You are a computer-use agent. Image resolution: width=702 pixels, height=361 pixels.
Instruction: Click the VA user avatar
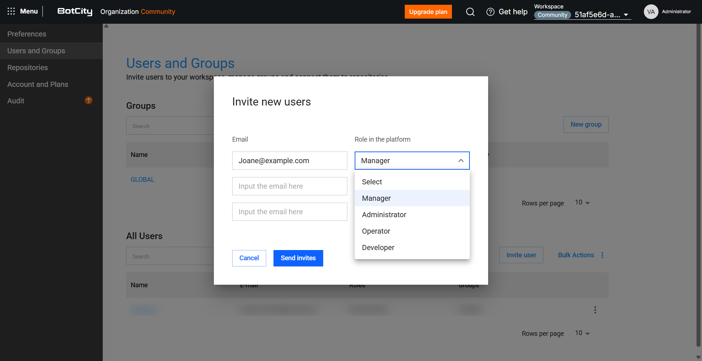click(651, 12)
